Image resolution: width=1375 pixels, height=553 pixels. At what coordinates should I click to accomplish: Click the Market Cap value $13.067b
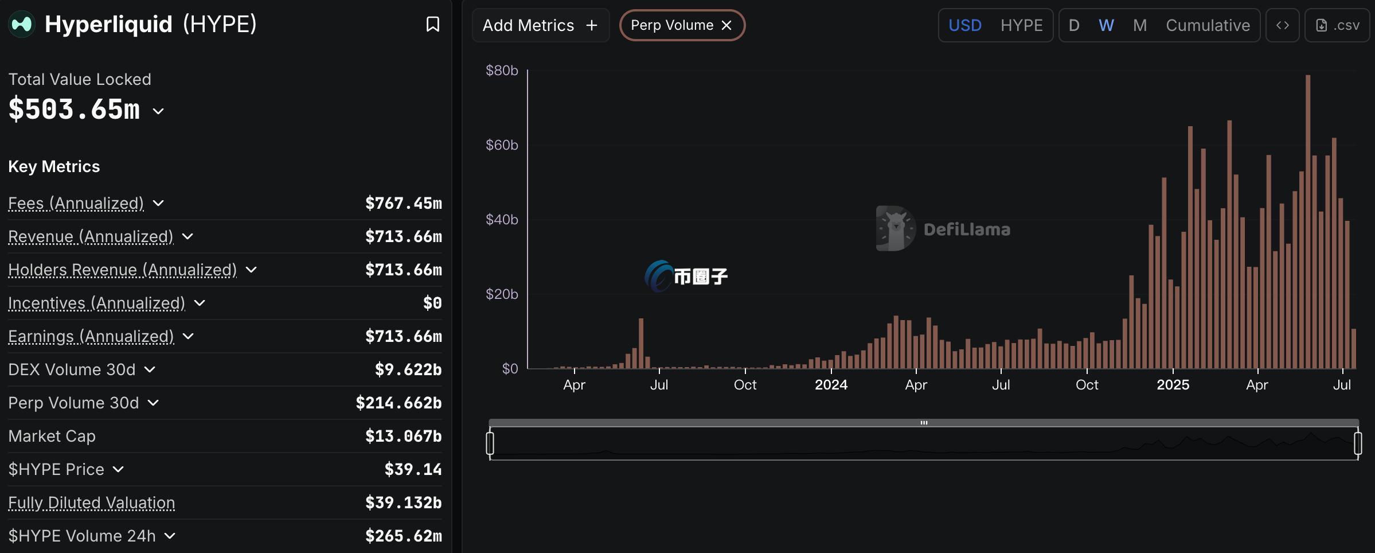pos(404,436)
